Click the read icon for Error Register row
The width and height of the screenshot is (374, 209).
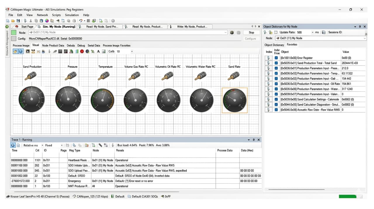coord(269,58)
